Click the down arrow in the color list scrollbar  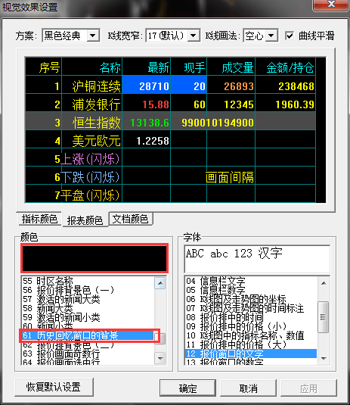click(x=160, y=358)
